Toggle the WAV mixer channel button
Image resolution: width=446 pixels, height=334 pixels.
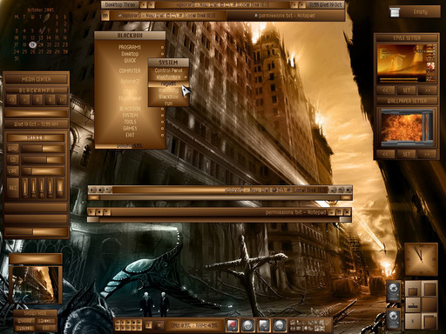point(13,149)
